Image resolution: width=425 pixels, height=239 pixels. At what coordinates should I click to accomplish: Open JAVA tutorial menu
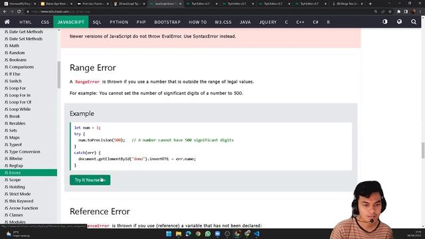point(245,22)
